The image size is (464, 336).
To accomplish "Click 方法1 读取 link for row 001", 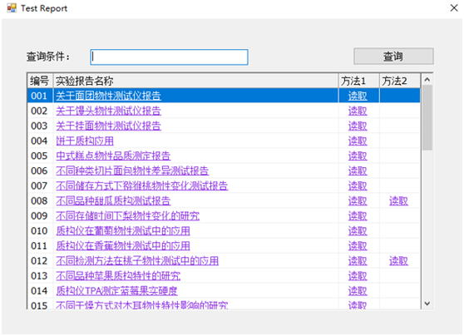I will pyautogui.click(x=358, y=96).
